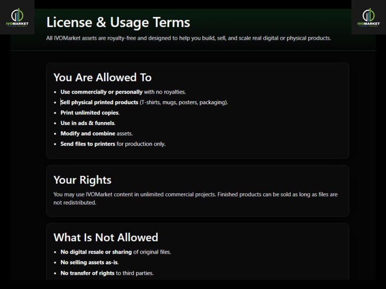Click the 'Your Rights' heading
Screen dimensions: 386x289
[83, 180]
